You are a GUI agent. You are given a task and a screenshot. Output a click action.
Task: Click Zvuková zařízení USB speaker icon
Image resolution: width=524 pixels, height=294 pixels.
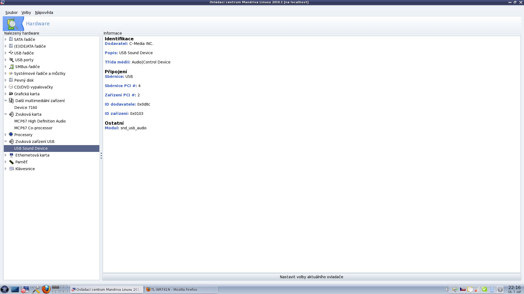11,141
